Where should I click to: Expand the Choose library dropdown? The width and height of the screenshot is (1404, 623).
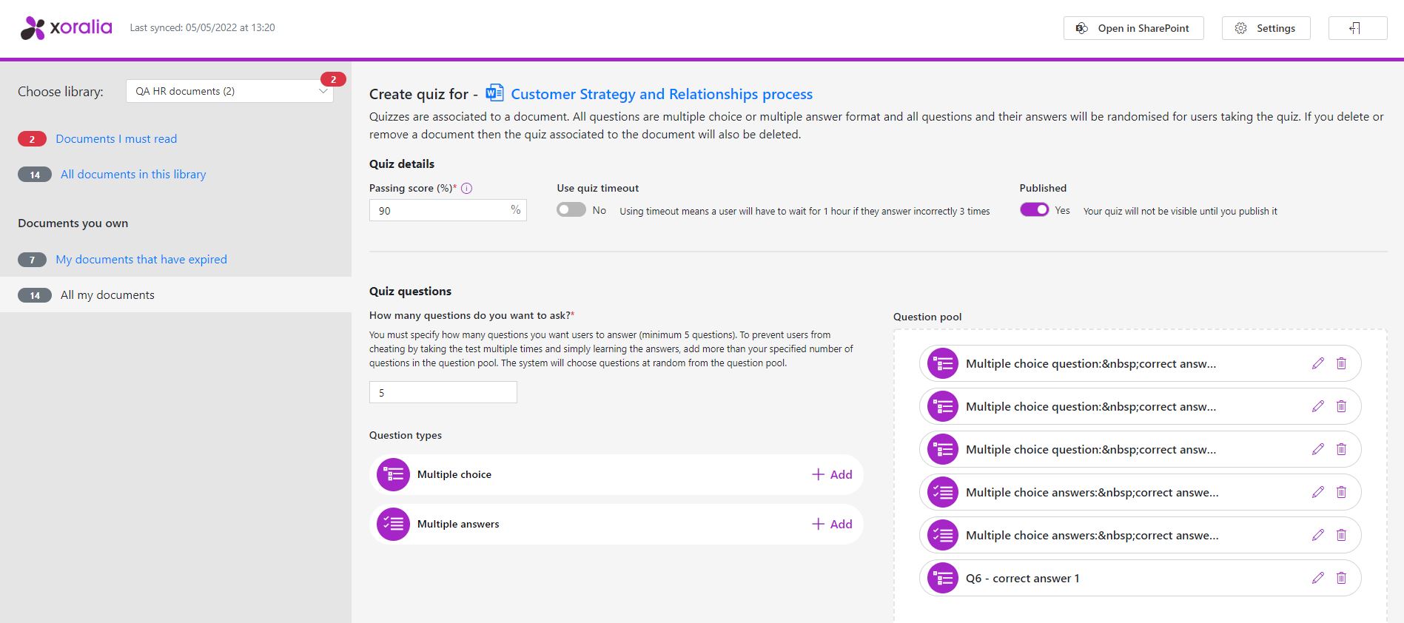click(x=229, y=91)
